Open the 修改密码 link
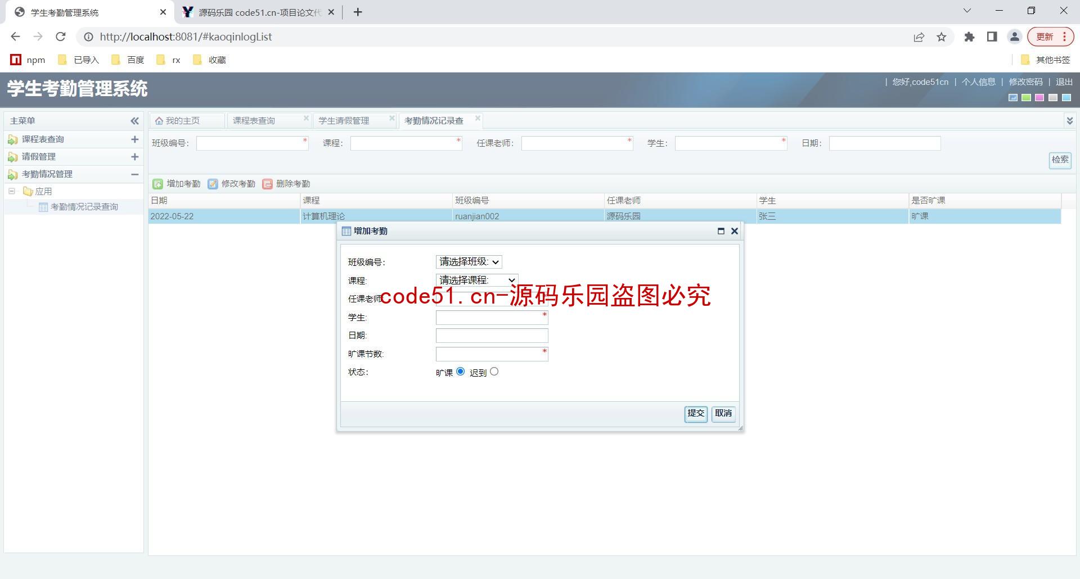Image resolution: width=1080 pixels, height=579 pixels. pyautogui.click(x=1025, y=82)
